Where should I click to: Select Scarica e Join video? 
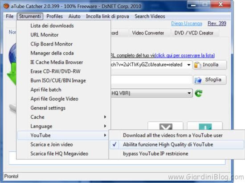click(x=63, y=145)
